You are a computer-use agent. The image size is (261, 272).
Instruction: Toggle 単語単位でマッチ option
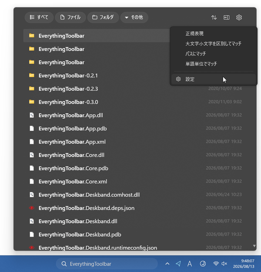pos(214,64)
